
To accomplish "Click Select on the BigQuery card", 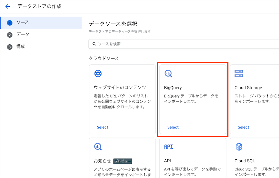I will 173,127.
